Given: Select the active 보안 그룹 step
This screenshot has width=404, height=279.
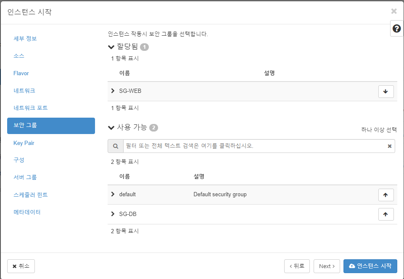Looking at the screenshot, I should [x=51, y=126].
